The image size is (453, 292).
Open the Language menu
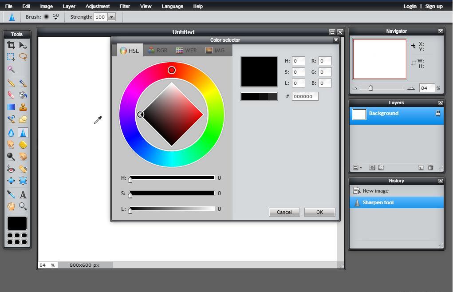tap(173, 6)
